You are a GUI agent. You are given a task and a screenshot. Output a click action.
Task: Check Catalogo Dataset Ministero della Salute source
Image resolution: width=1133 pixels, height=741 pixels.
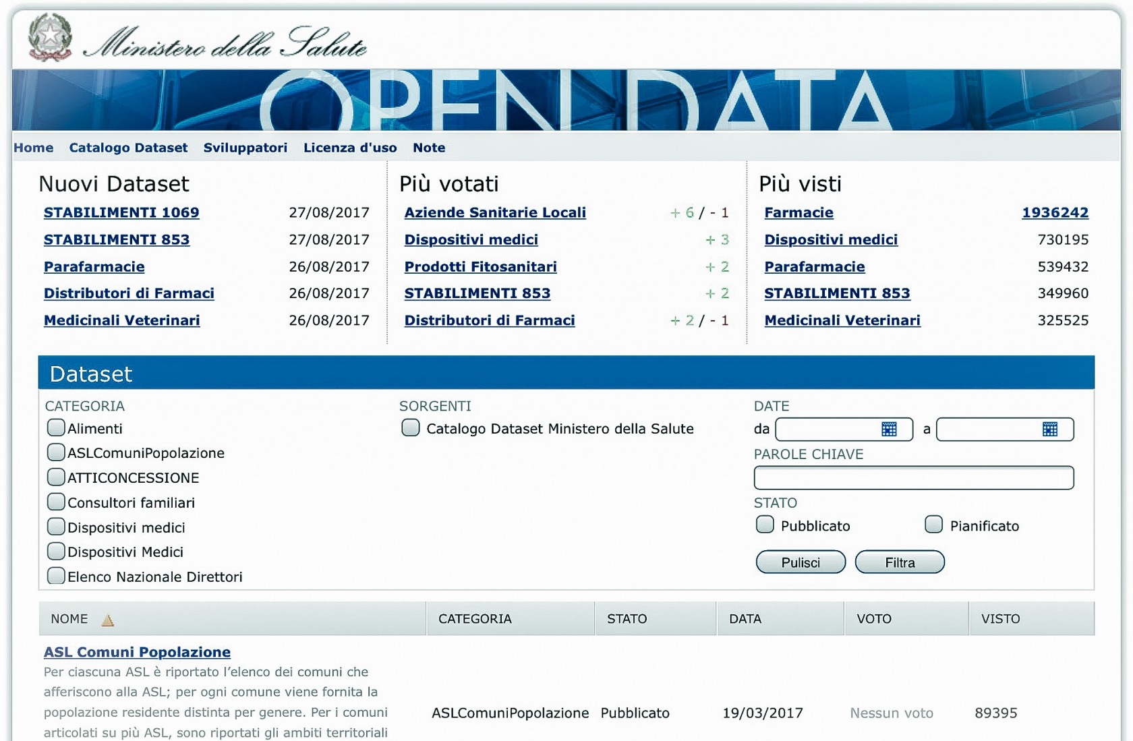tap(411, 427)
